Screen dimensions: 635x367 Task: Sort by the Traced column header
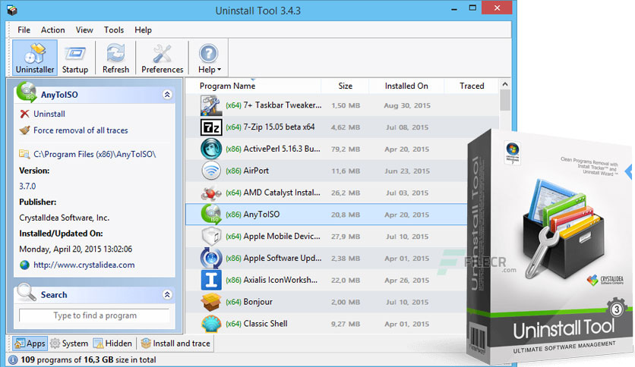(472, 86)
